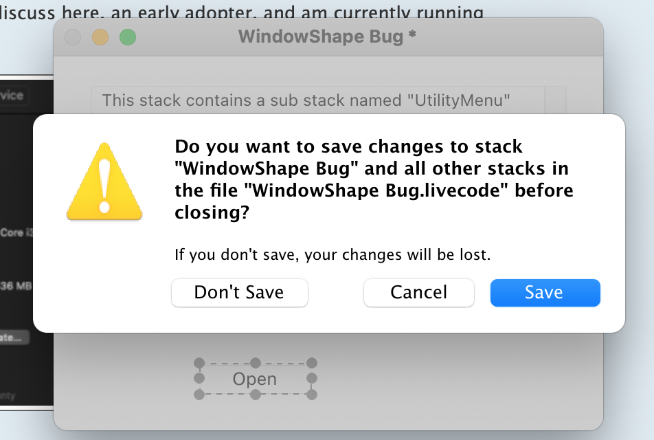This screenshot has height=440, width=654.
Task: Click the WindowShape Bug title bar text
Action: [x=327, y=36]
